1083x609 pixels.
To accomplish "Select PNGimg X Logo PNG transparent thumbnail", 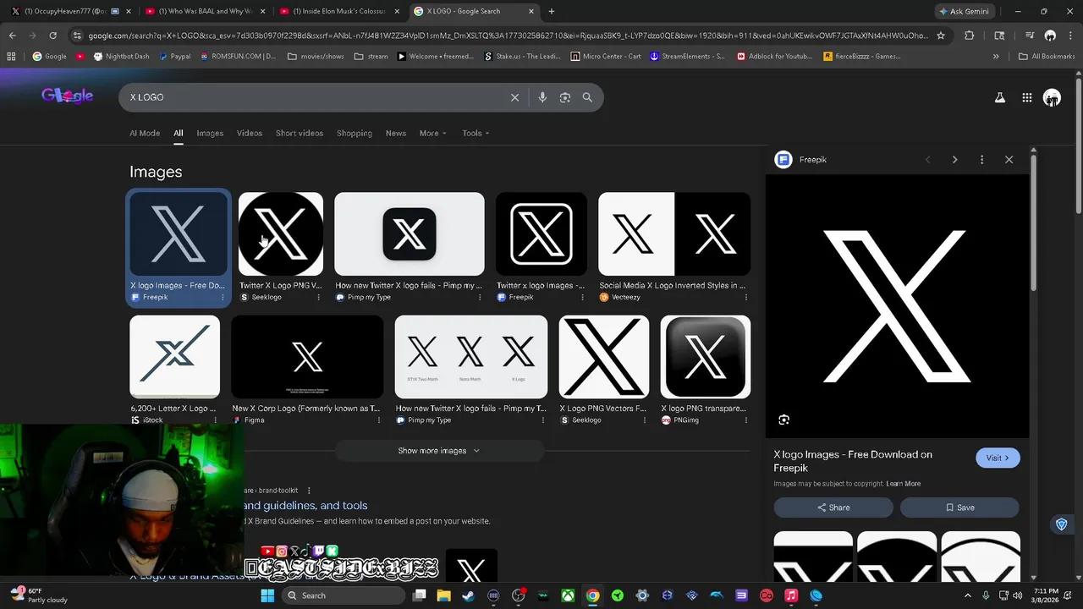I will [x=706, y=357].
